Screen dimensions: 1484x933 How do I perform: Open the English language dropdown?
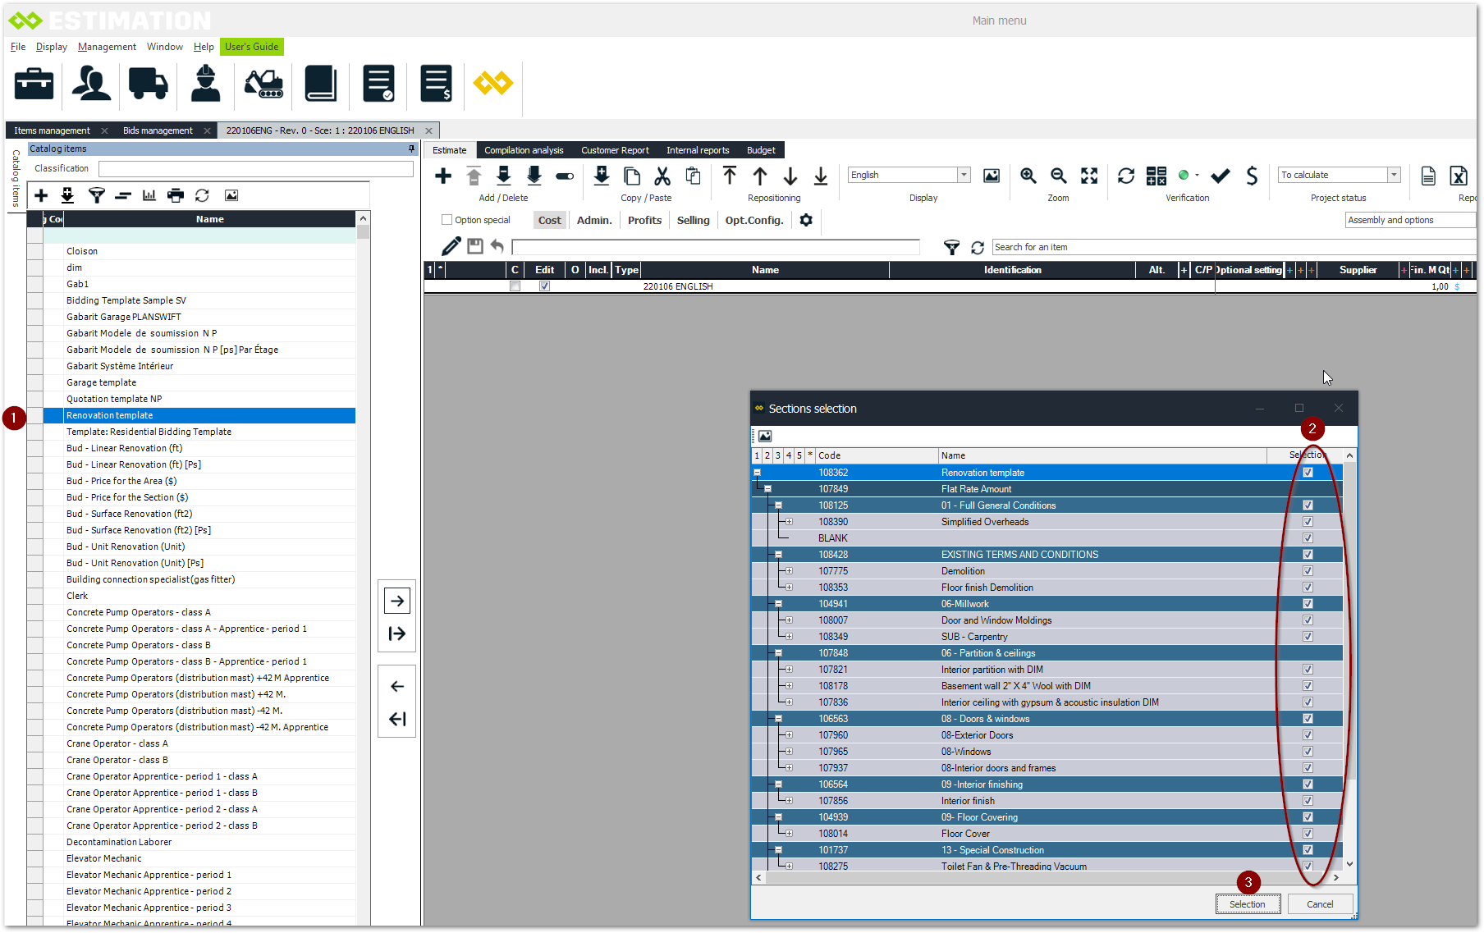pyautogui.click(x=964, y=175)
